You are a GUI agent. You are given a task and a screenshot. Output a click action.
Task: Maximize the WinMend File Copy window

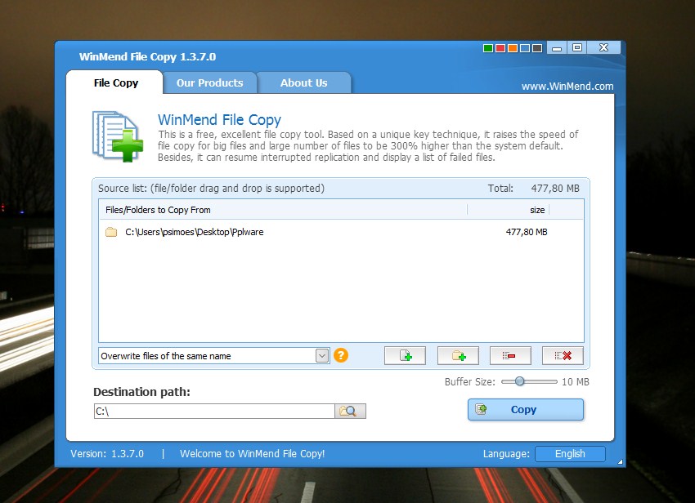(x=577, y=48)
